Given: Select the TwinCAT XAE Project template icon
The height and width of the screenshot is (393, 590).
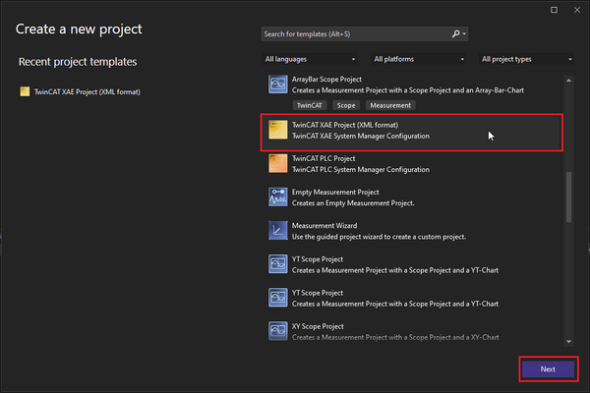Looking at the screenshot, I should coord(277,130).
